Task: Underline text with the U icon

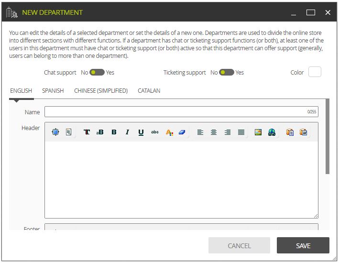Action: (141, 132)
